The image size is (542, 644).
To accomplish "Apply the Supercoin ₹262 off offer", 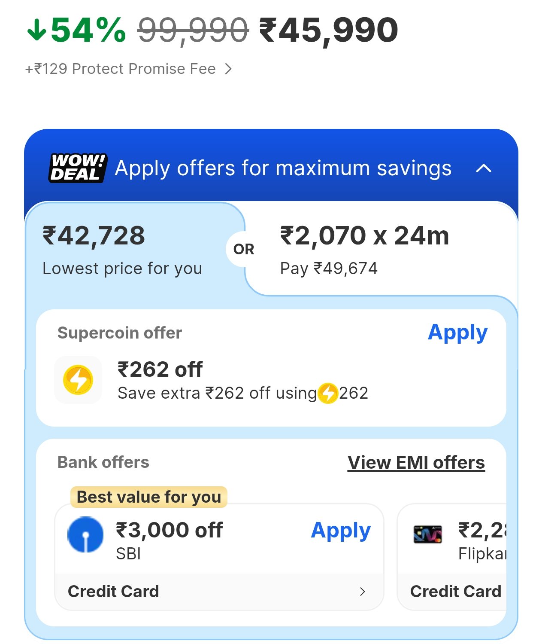I will point(457,333).
